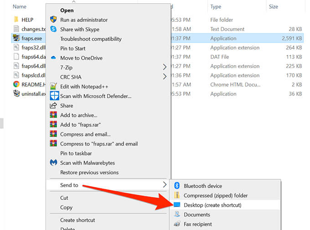Select the HELP folder
The height and width of the screenshot is (230, 310).
[x=27, y=20]
